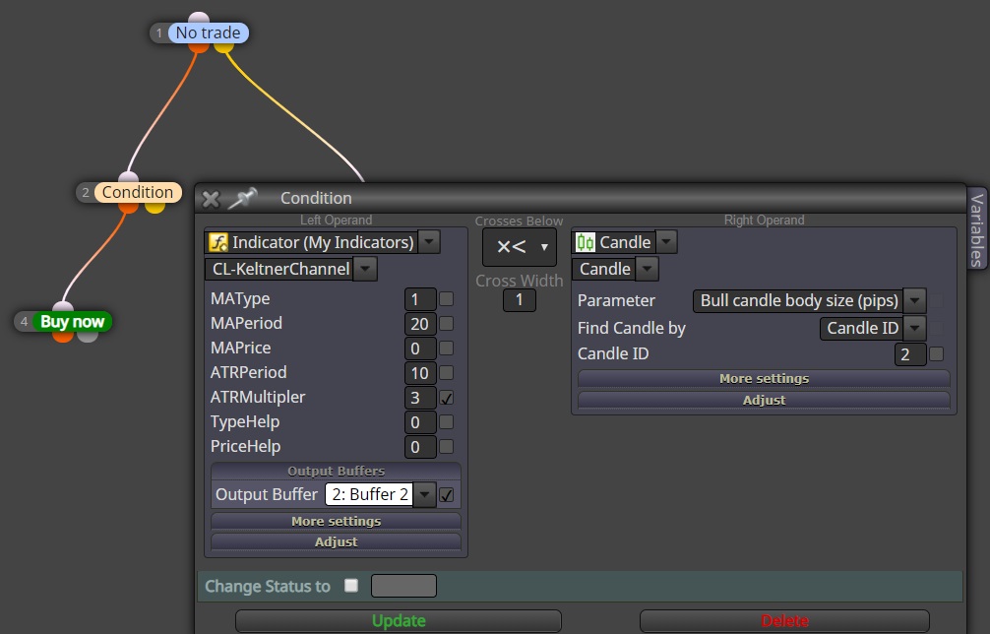Screen dimensions: 990x634
Task: Toggle the MAType checkbox
Action: click(x=447, y=298)
